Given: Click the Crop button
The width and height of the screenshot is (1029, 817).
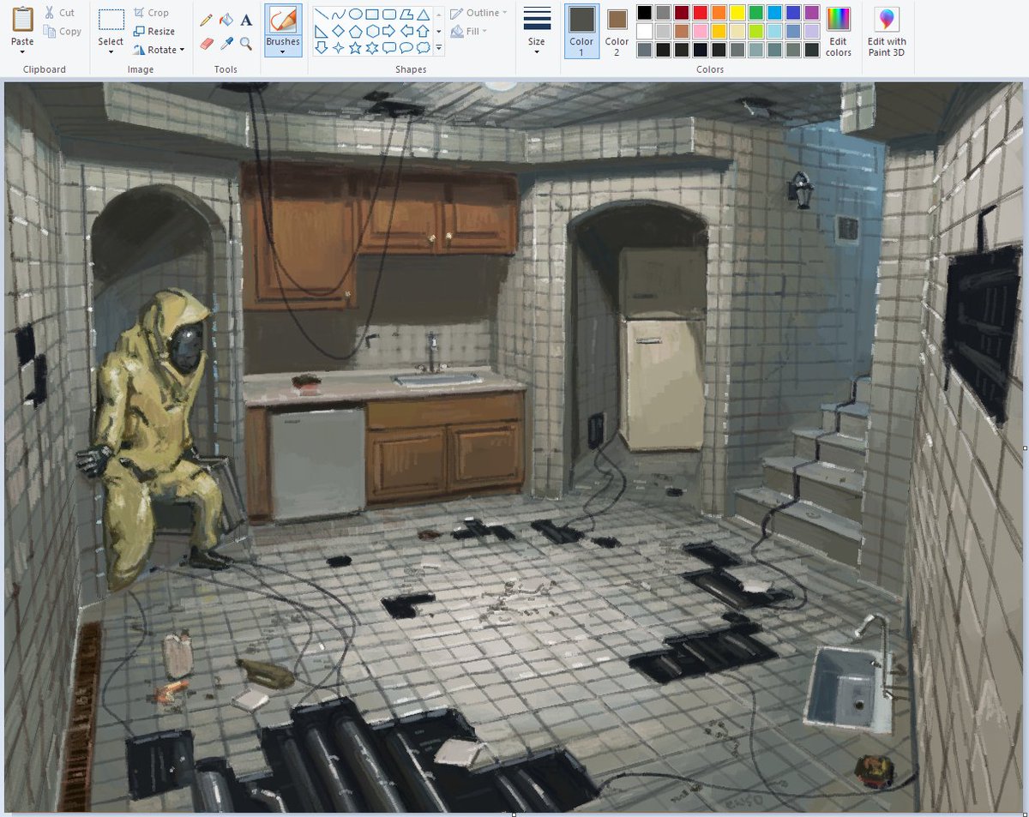Looking at the screenshot, I should tap(152, 13).
